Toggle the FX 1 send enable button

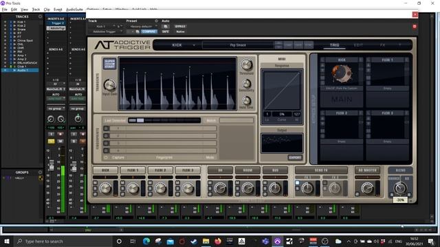coord(297,183)
